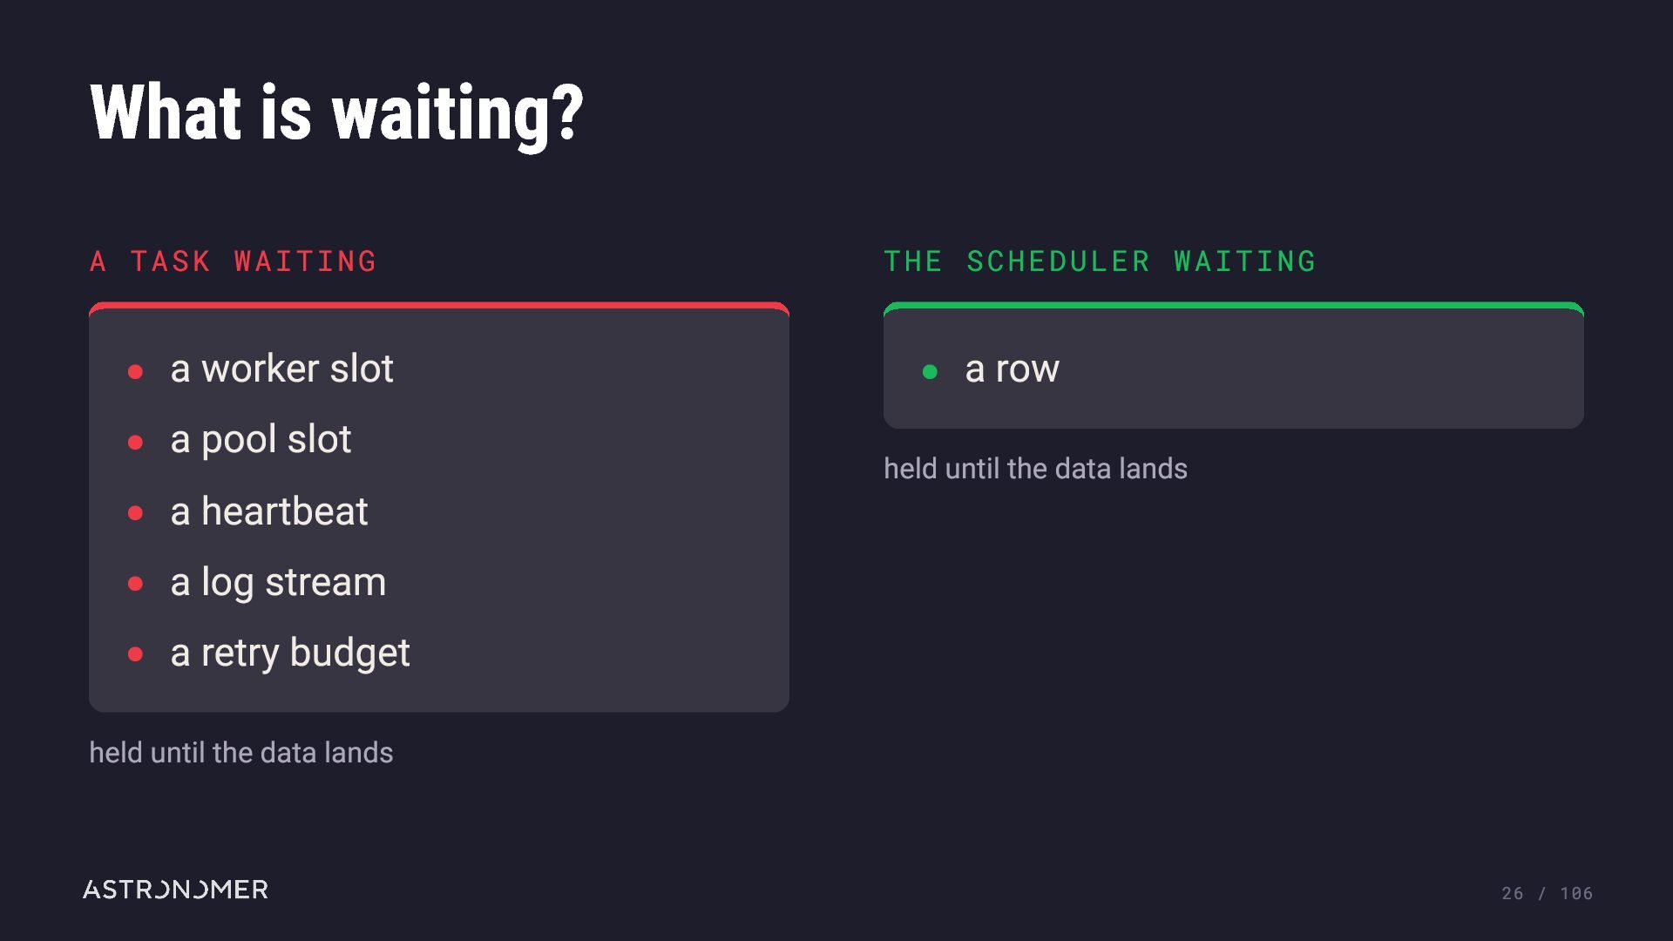Click the 'THE SCHEDULER WAITING' heading
Viewport: 1673px width, 941px height.
click(x=1100, y=261)
